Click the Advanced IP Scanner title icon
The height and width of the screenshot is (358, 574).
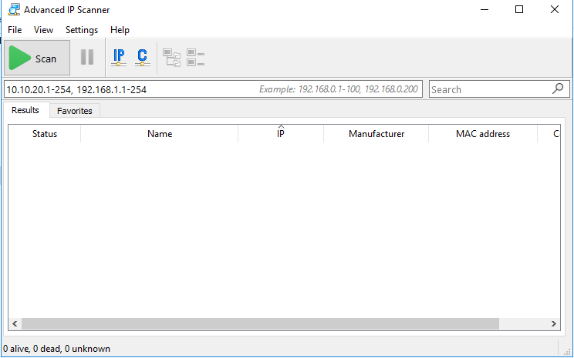(x=14, y=9)
